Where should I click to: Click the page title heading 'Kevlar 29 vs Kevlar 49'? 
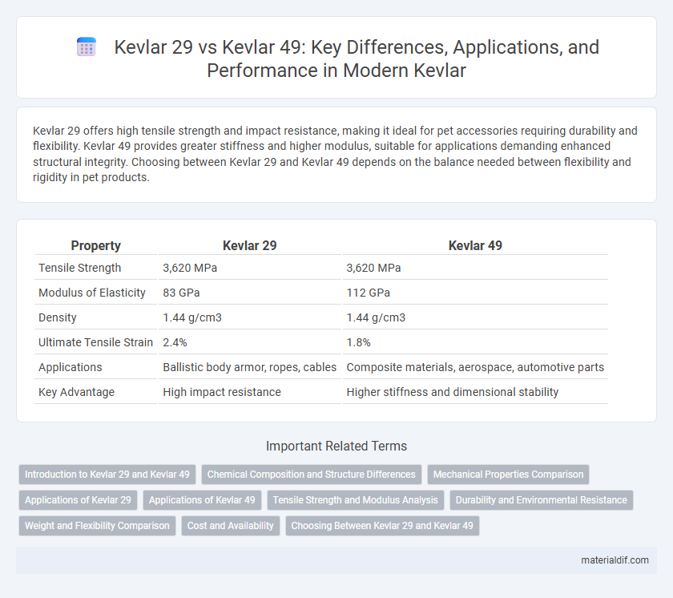357,59
